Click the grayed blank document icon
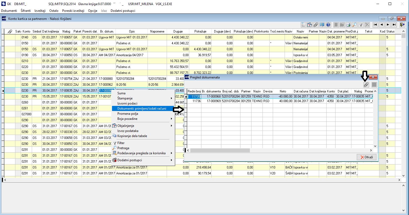The height and width of the screenshot is (215, 409). [x=336, y=25]
